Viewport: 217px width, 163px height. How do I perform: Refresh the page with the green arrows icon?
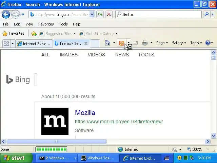[100, 14]
